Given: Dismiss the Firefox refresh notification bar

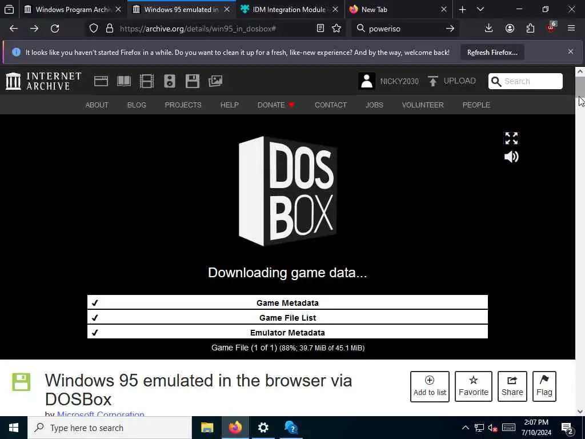Looking at the screenshot, I should coord(571,51).
